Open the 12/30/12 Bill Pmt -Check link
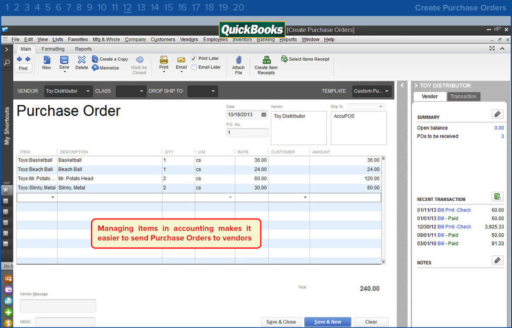512x328 pixels. [454, 226]
